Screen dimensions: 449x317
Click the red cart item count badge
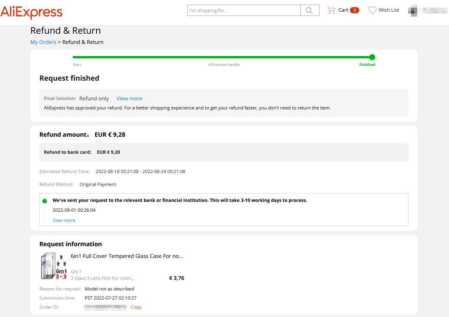[x=354, y=10]
